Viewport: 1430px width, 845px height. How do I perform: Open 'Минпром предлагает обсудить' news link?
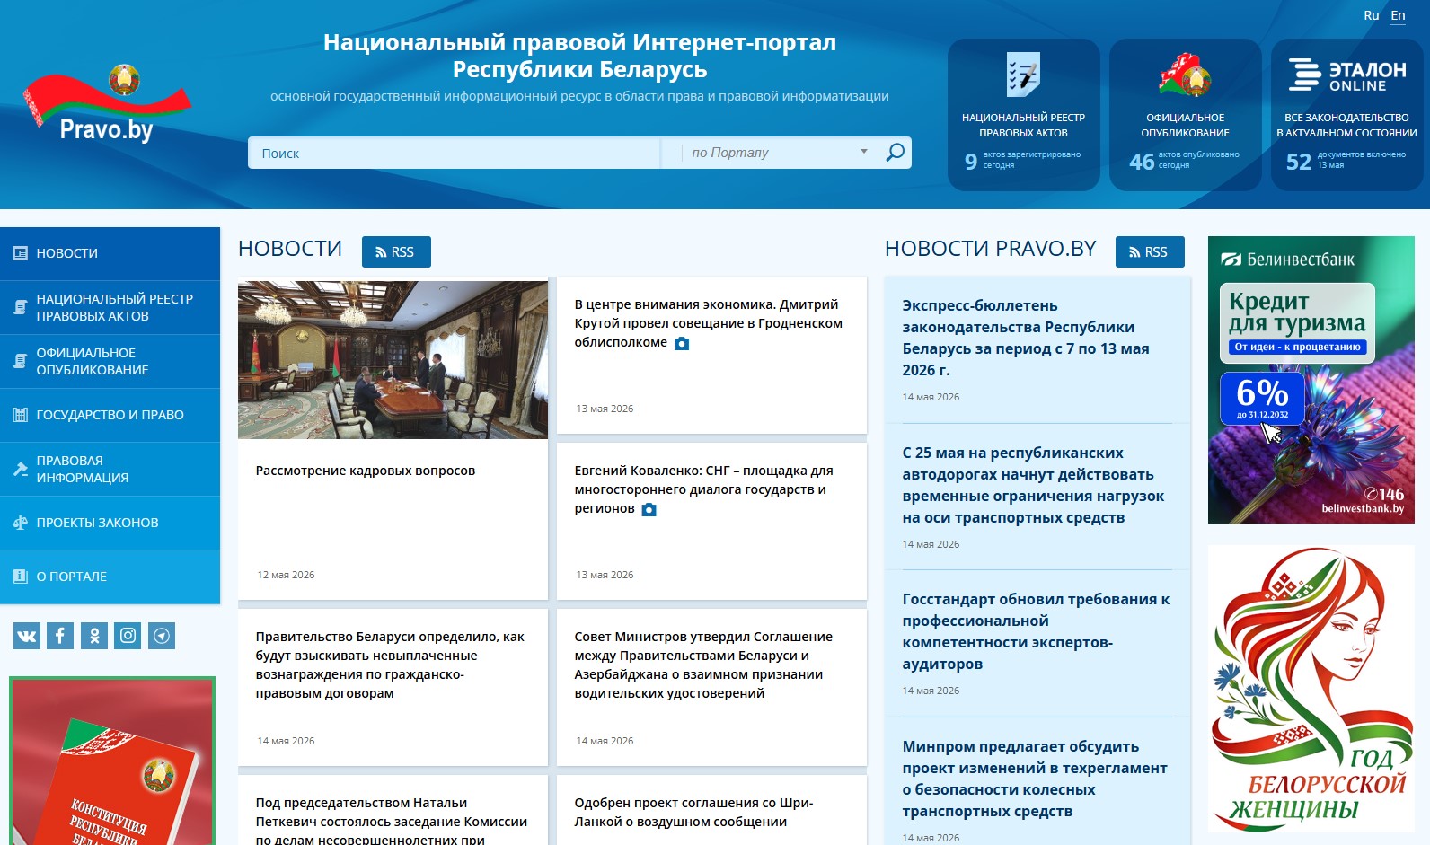point(1035,779)
